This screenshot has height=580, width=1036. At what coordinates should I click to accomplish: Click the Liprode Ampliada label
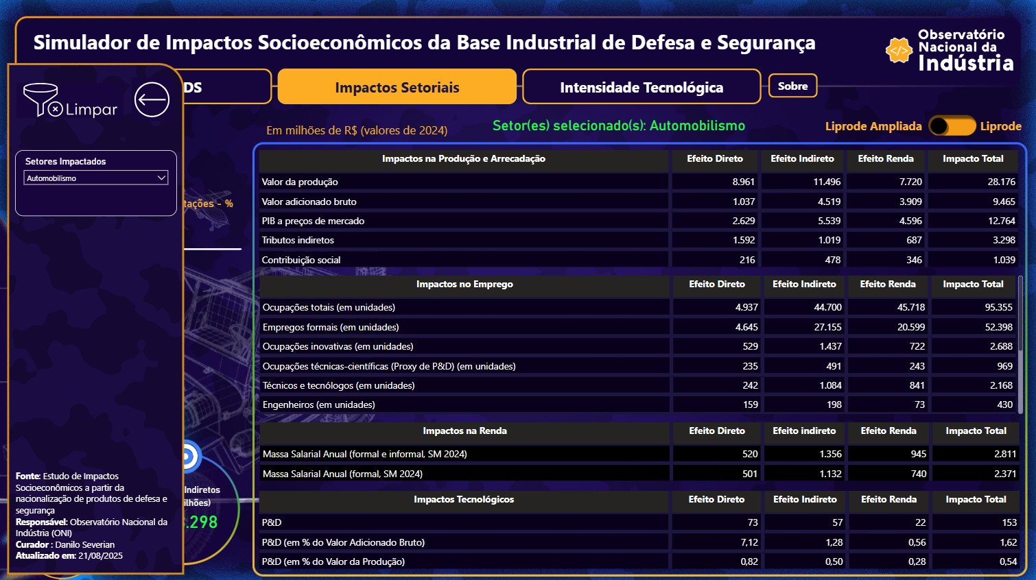pos(873,126)
